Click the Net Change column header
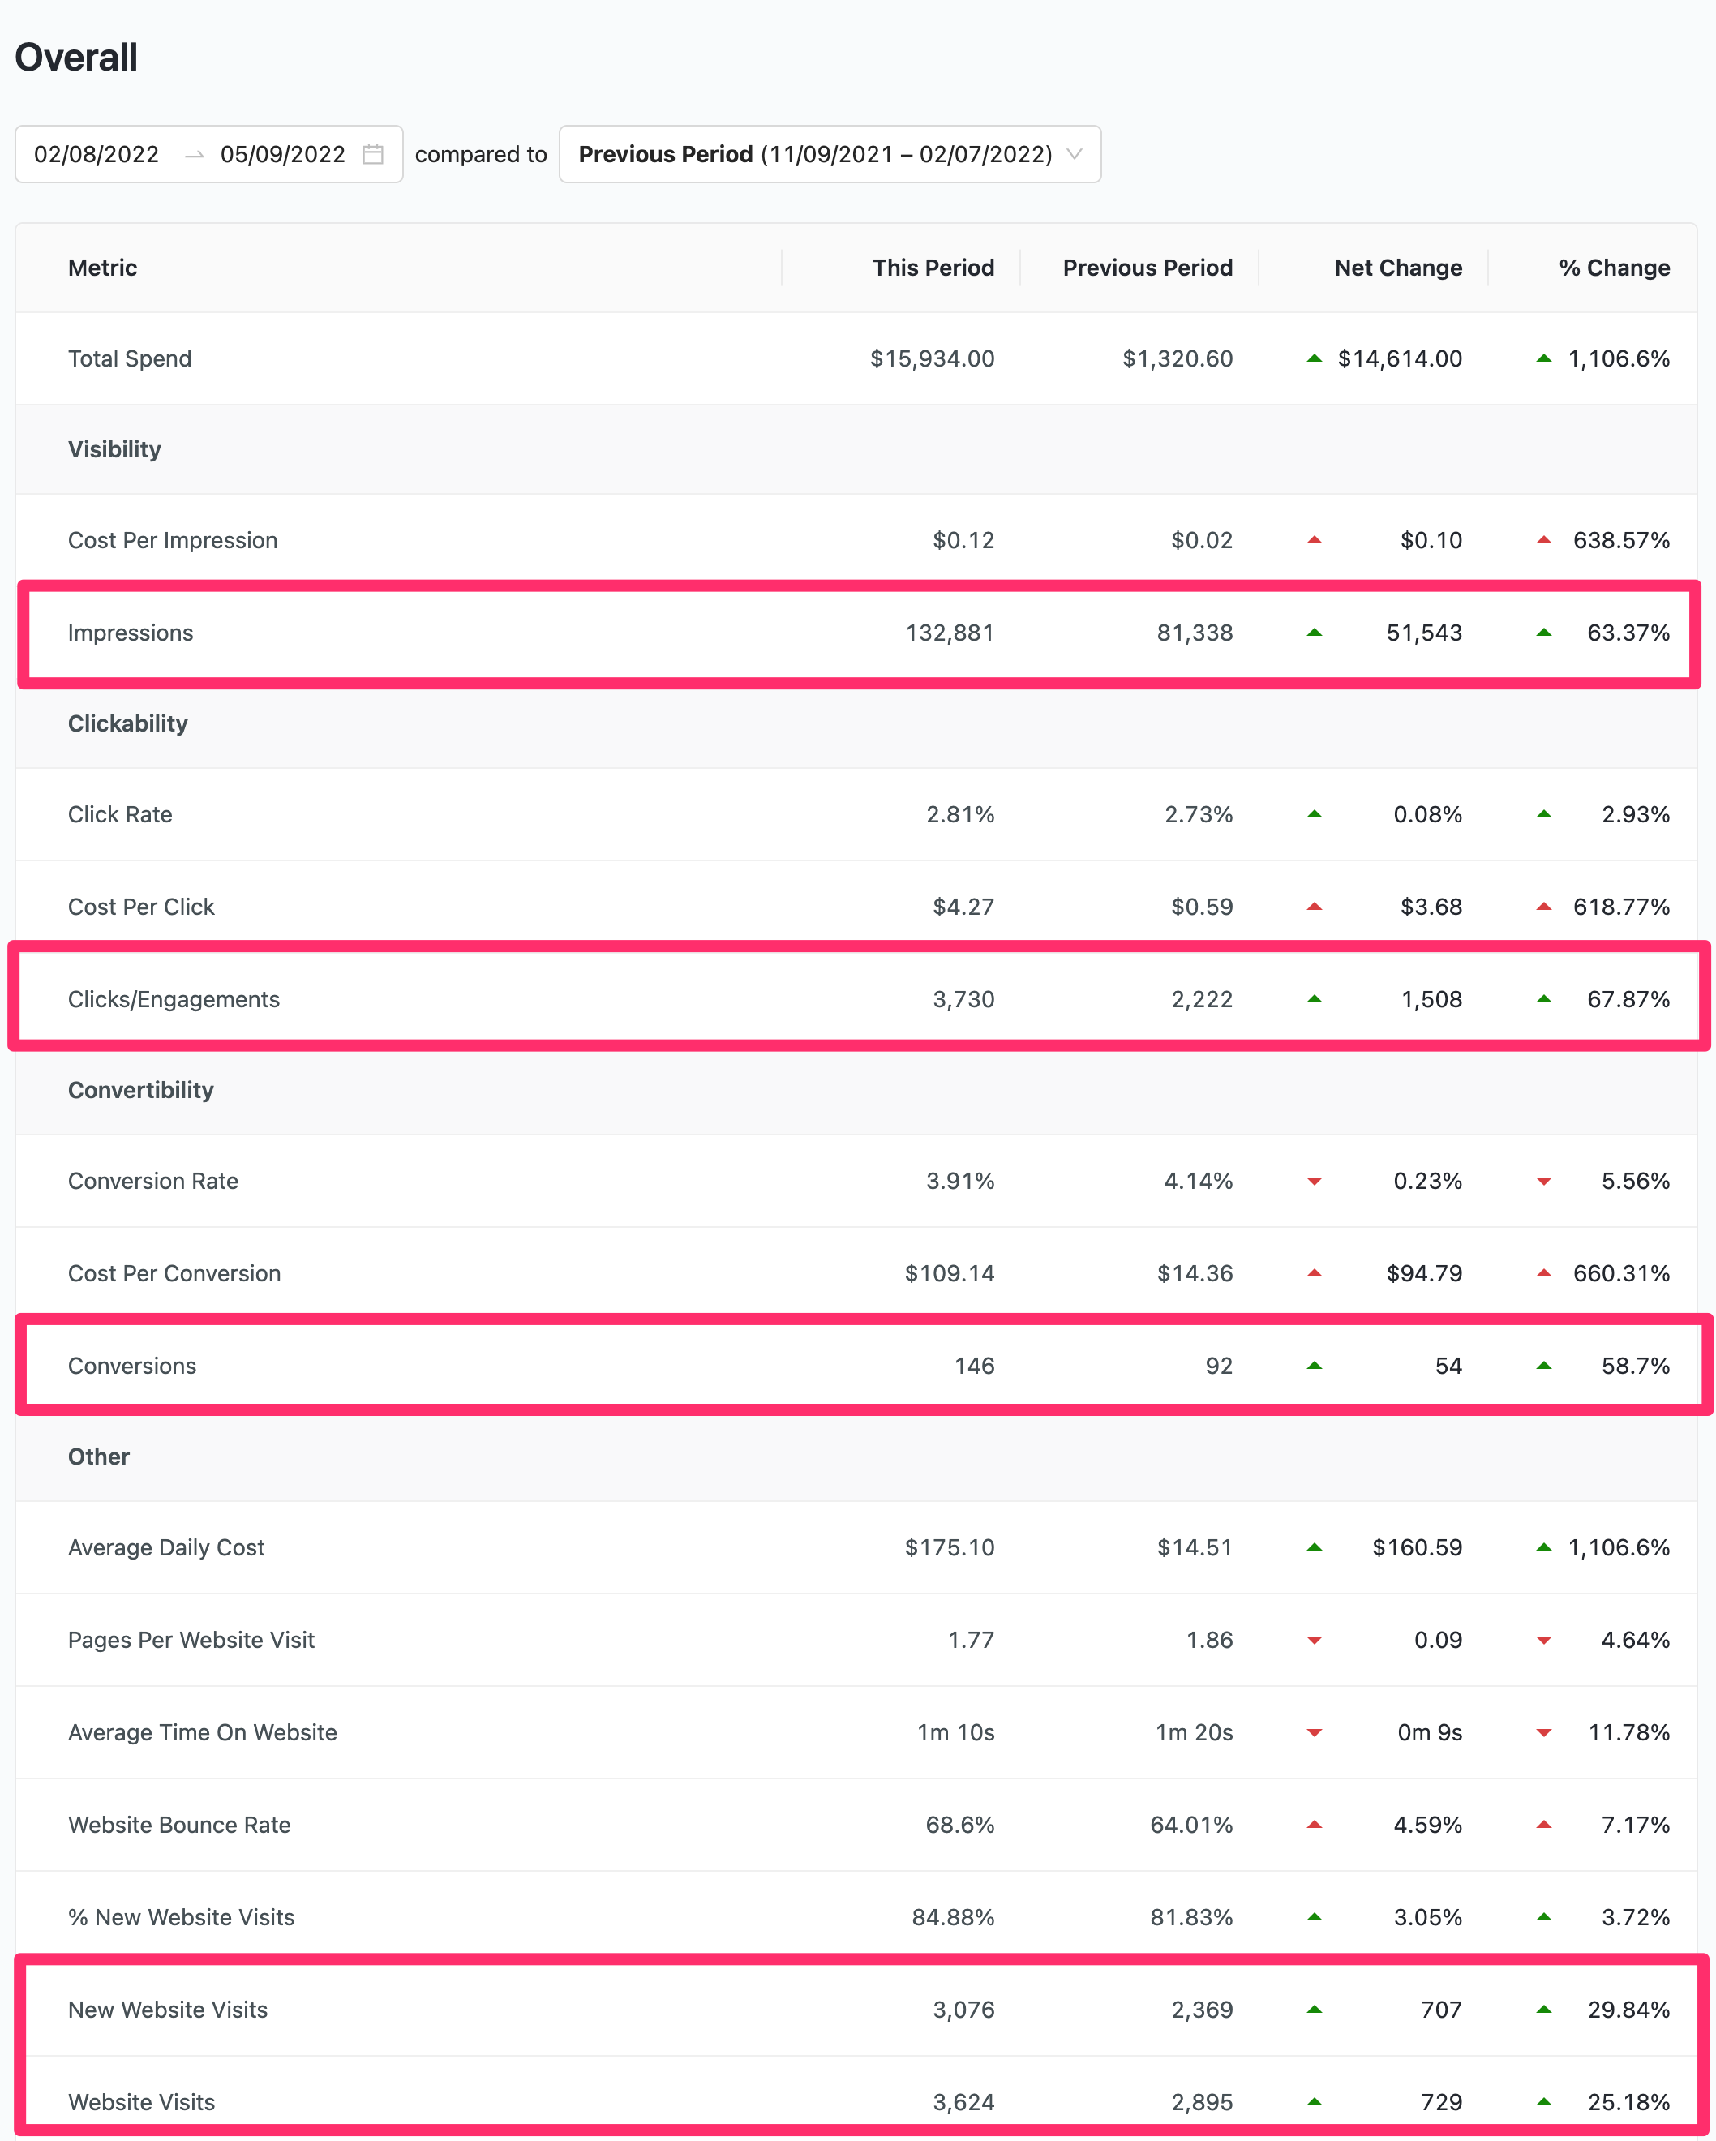1716x2141 pixels. [1398, 267]
